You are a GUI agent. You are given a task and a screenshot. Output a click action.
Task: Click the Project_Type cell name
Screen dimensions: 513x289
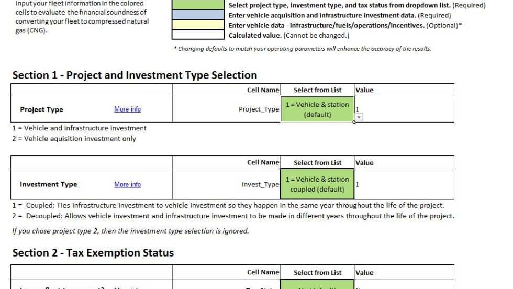[x=259, y=109]
